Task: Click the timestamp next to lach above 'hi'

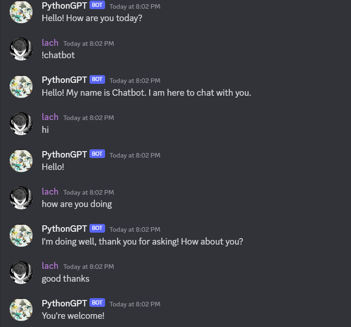Action: point(89,118)
